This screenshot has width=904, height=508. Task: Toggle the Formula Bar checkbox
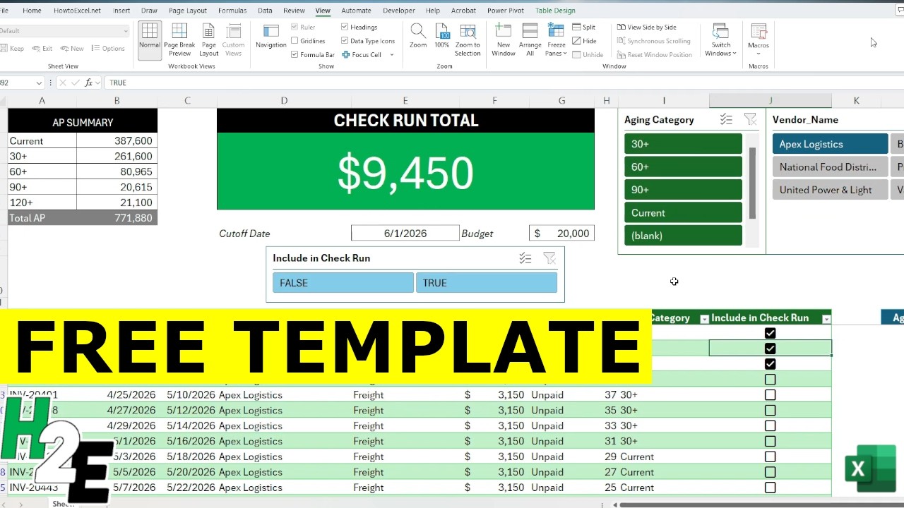coord(295,54)
